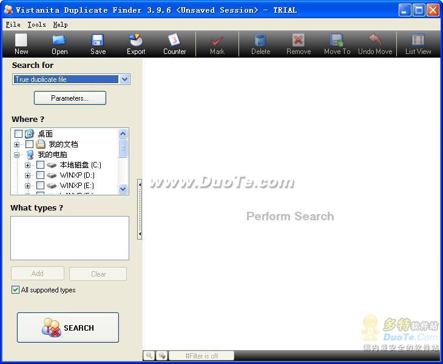Click the drive icon for WINXP (E:)
This screenshot has height=364, width=443.
tap(52, 186)
